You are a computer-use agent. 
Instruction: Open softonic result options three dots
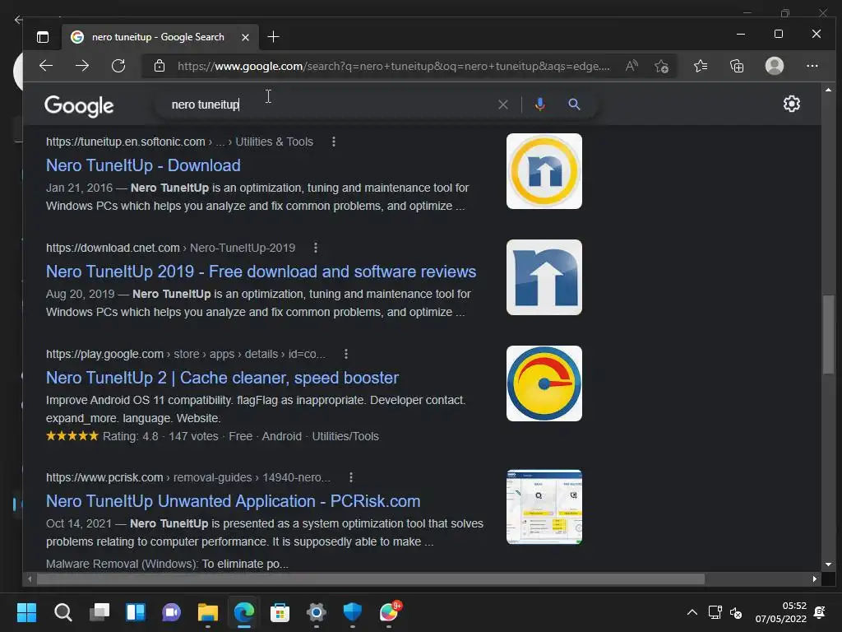(x=334, y=142)
